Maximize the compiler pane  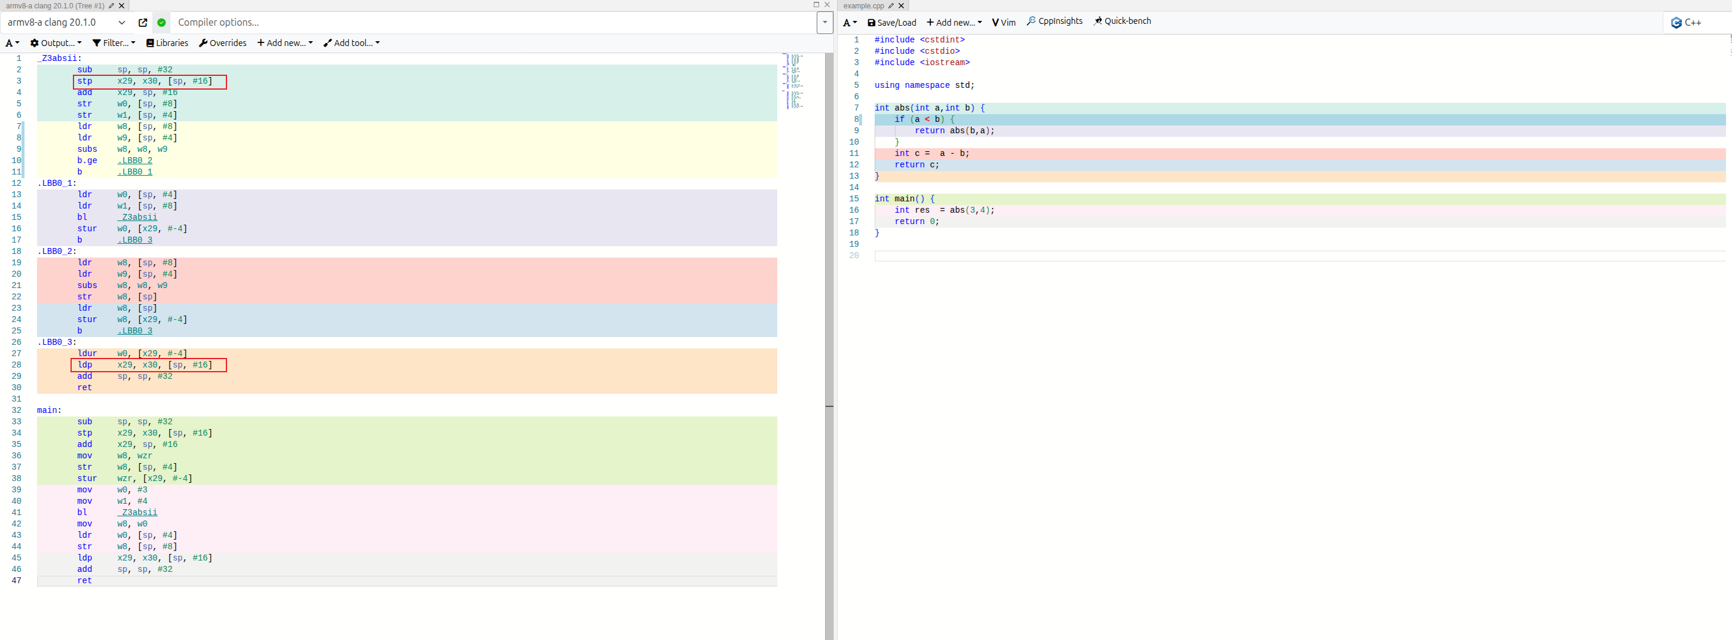point(816,5)
